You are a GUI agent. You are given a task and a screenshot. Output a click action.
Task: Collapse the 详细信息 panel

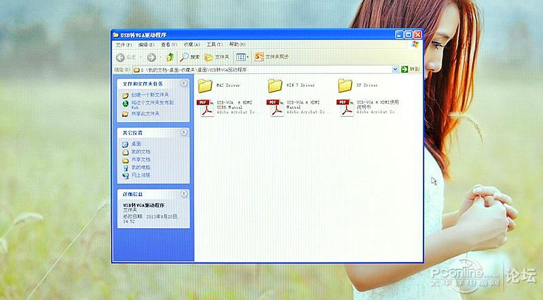coord(184,193)
